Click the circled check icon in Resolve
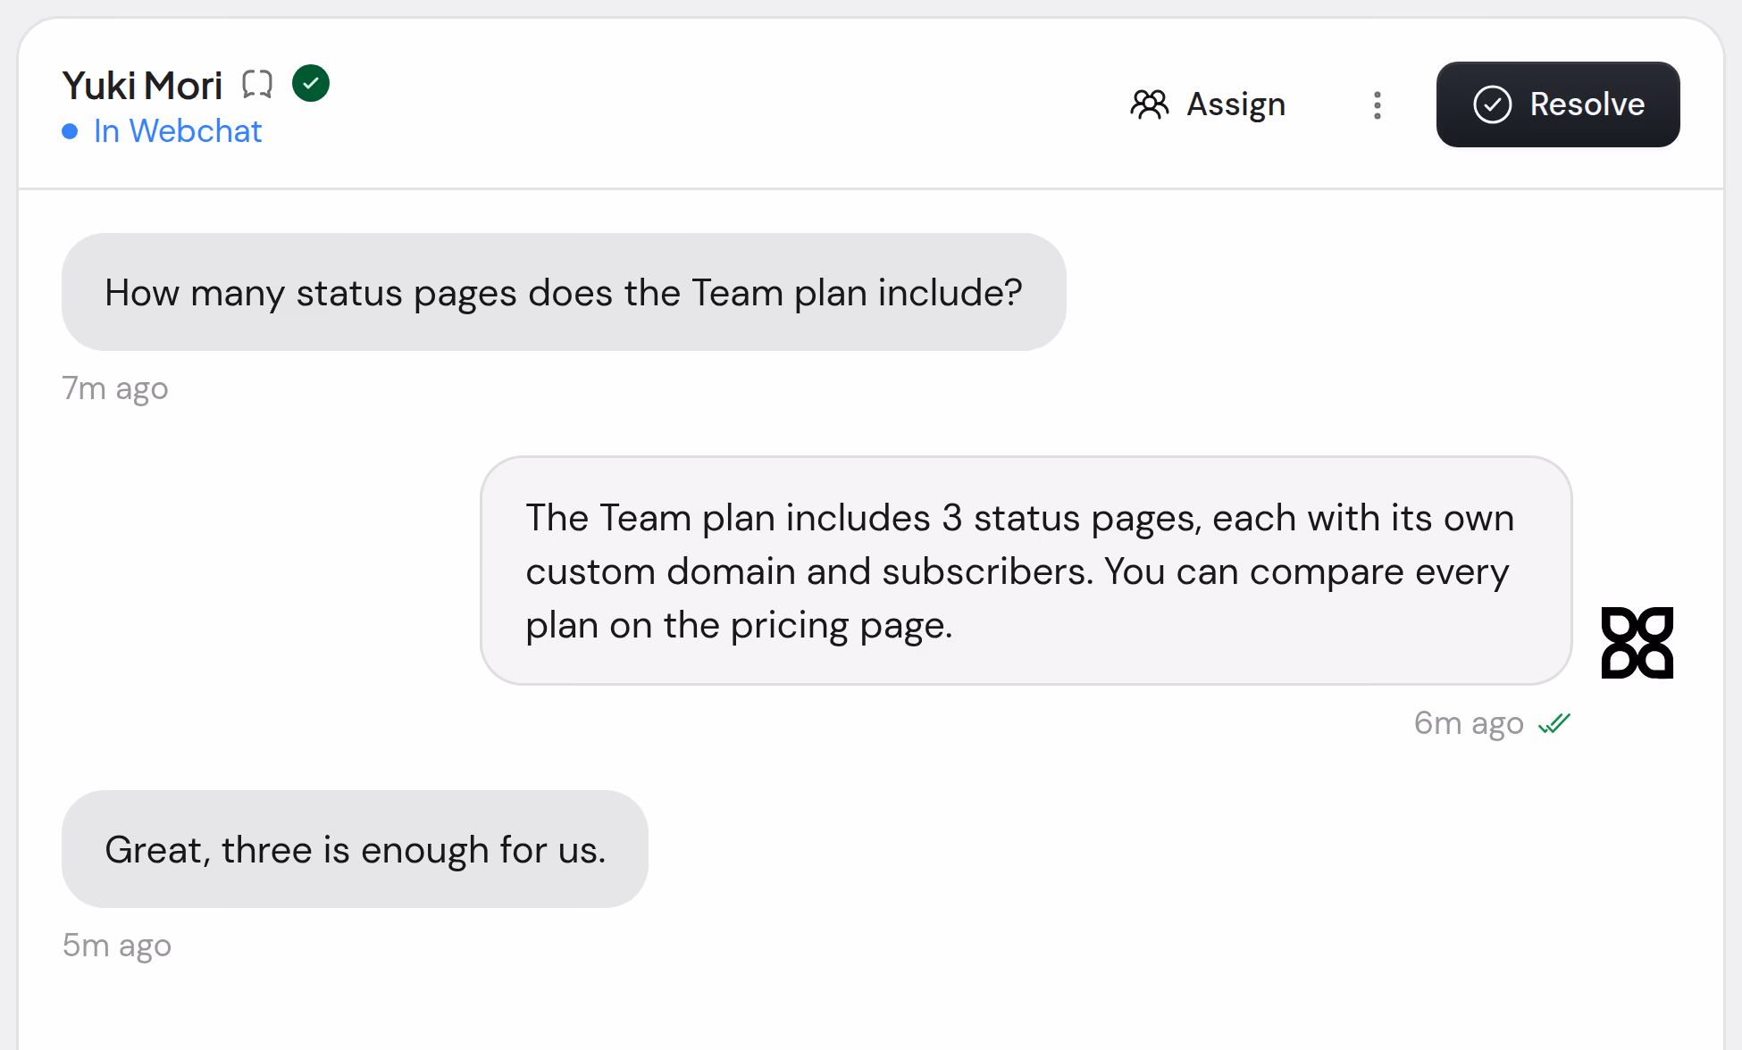This screenshot has height=1050, width=1742. 1492,104
